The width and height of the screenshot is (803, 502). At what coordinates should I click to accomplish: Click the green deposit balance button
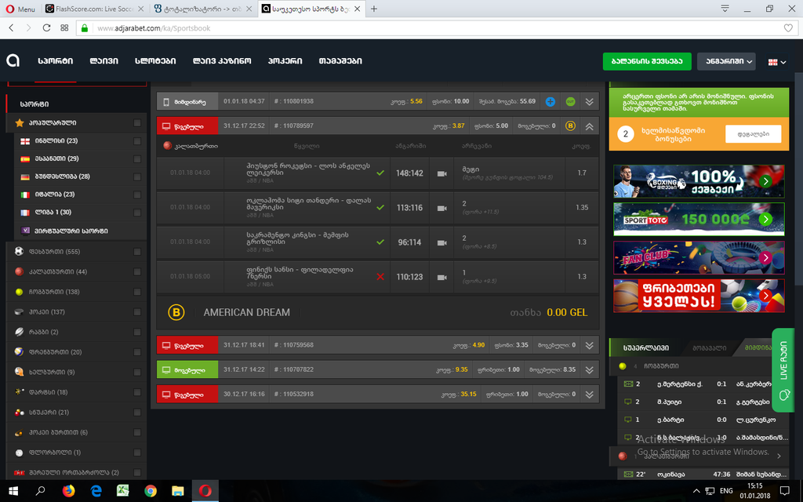point(647,61)
